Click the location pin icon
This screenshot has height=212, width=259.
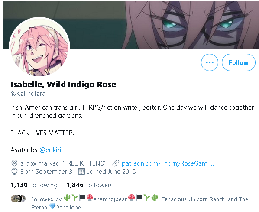(x=14, y=163)
